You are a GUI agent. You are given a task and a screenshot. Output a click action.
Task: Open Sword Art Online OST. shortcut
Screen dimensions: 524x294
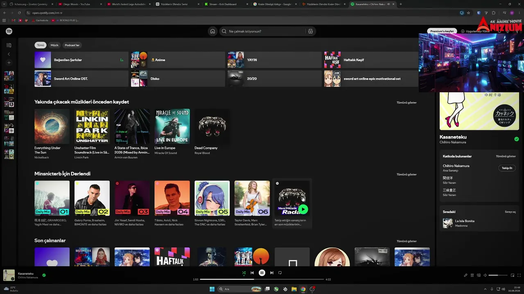coord(81,79)
